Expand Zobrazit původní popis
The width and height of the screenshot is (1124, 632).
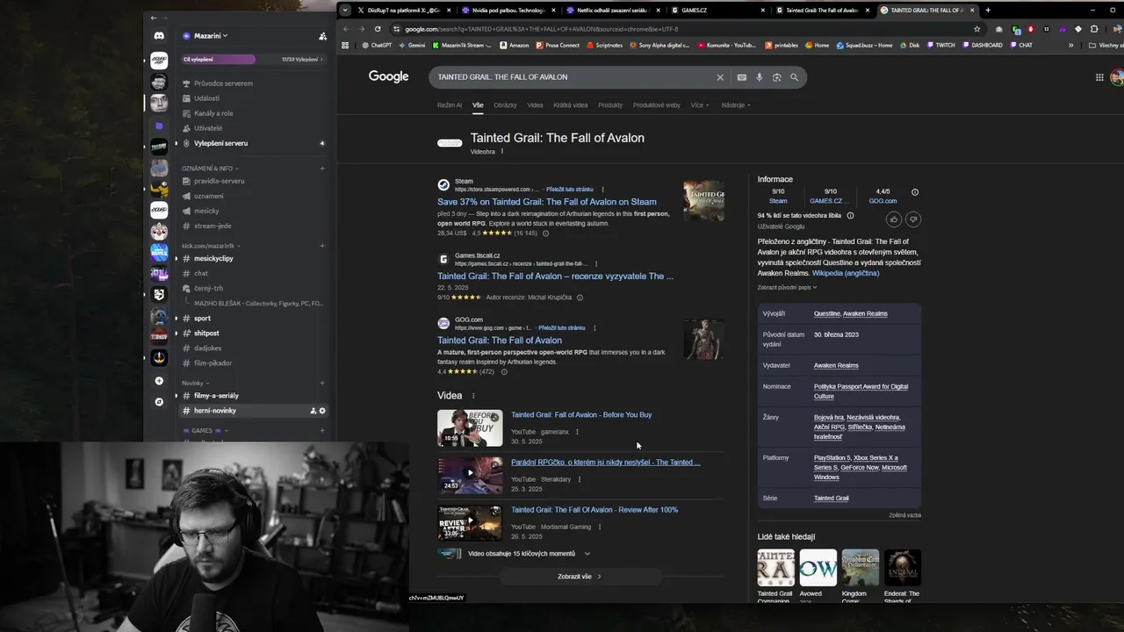pos(787,287)
